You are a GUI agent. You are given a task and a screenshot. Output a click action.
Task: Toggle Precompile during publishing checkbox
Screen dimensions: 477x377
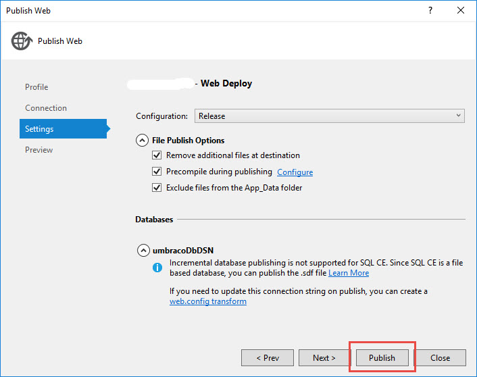[157, 172]
